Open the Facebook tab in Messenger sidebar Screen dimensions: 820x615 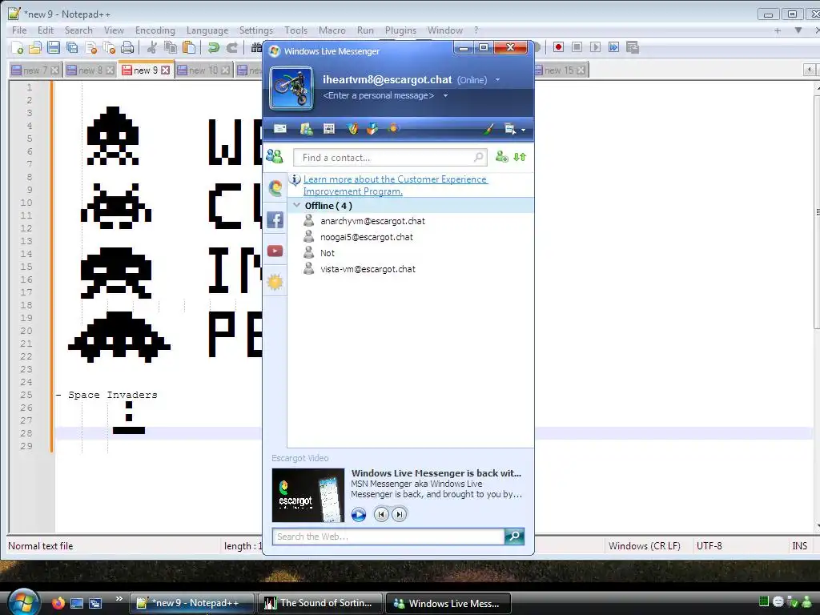(275, 219)
